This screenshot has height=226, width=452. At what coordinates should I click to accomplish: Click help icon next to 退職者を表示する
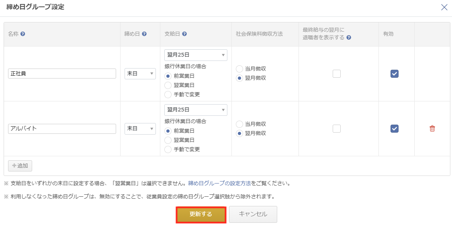(349, 37)
